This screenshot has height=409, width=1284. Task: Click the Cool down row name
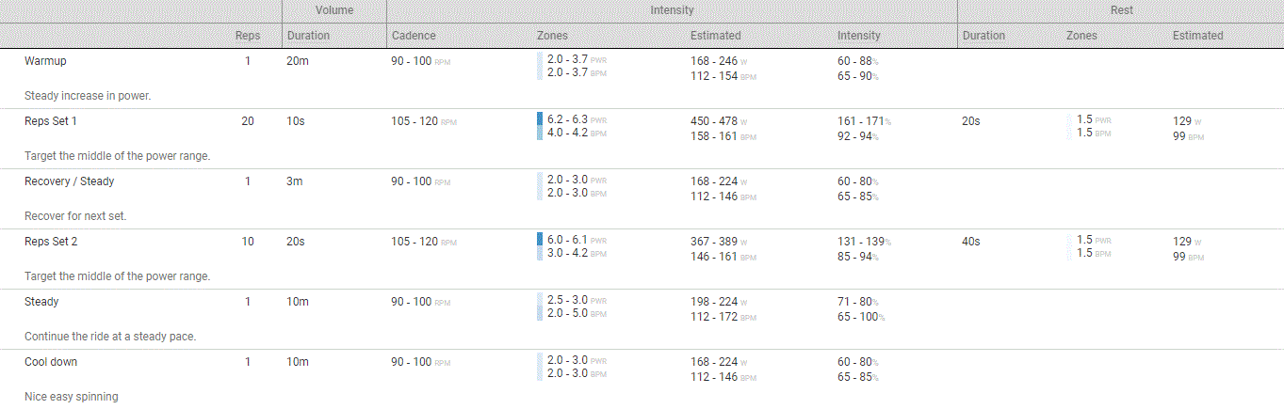51,362
